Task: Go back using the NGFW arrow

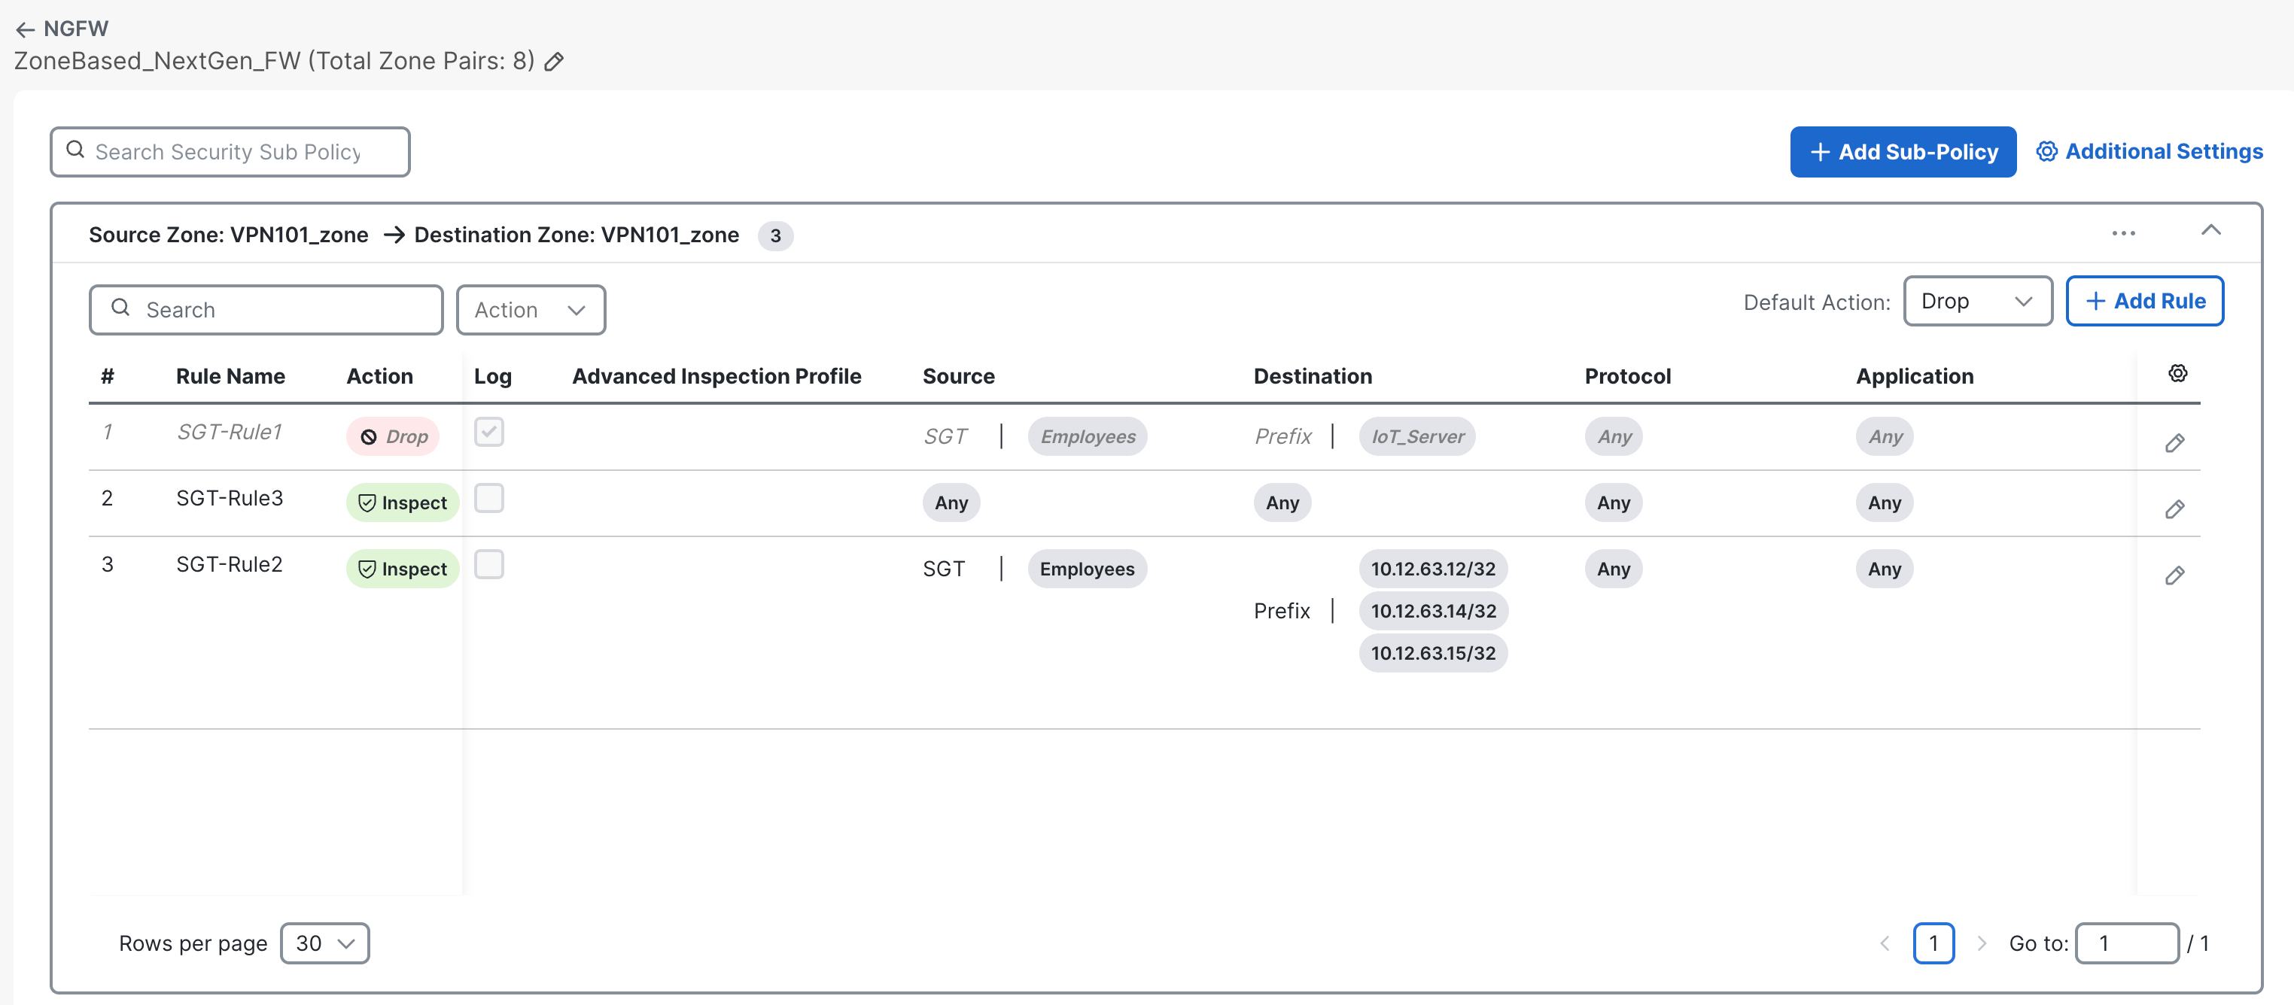Action: click(26, 29)
